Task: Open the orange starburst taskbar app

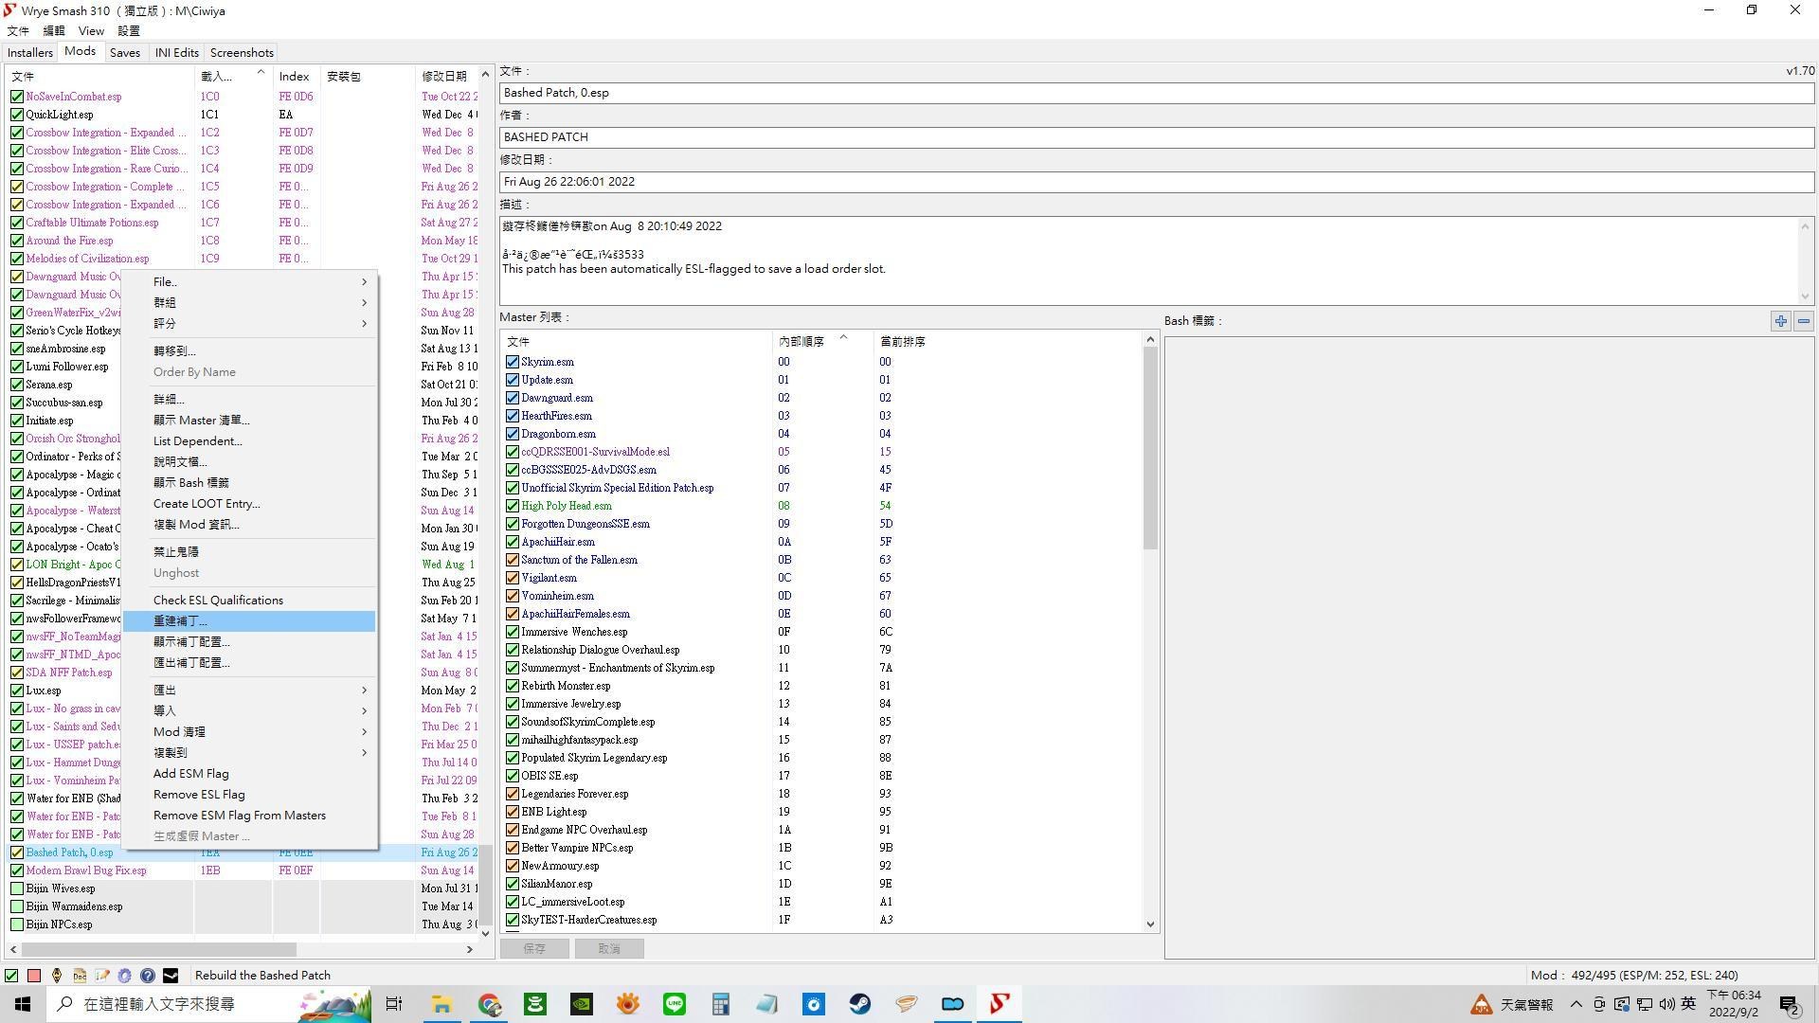Action: (628, 1004)
